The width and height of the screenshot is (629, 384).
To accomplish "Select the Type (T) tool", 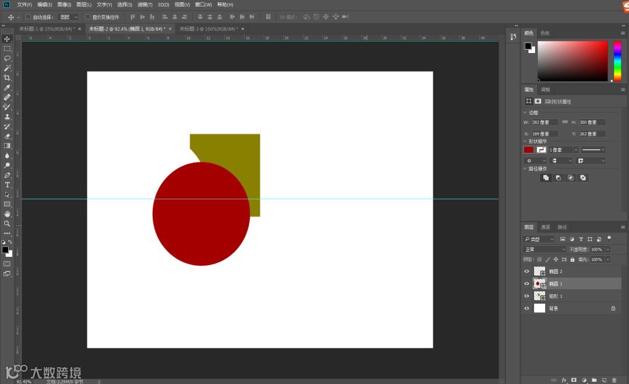I will coord(7,185).
